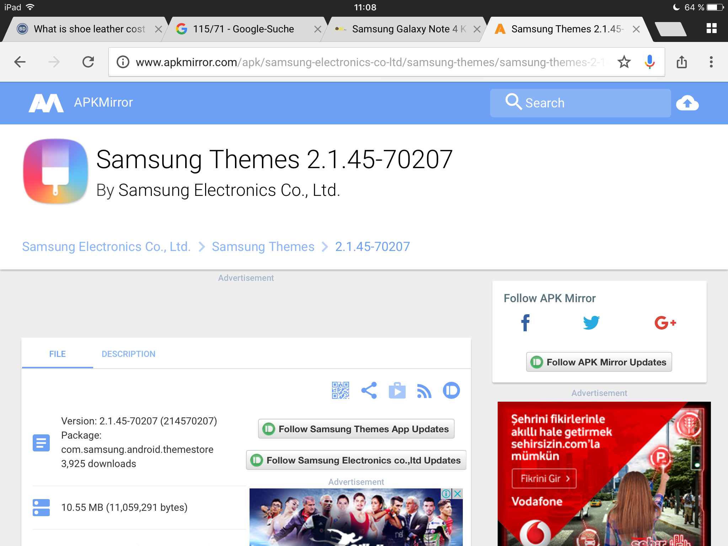
Task: Bookmark page with star icon
Action: [x=624, y=62]
